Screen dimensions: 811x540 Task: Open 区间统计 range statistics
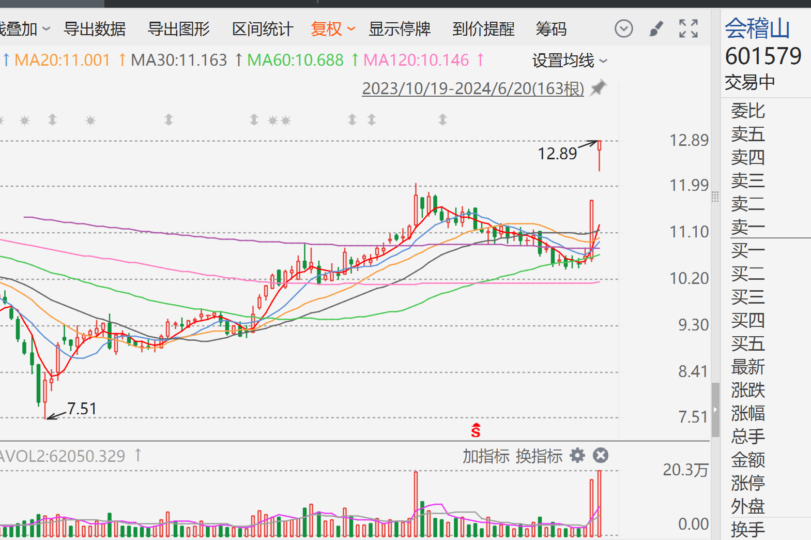pyautogui.click(x=263, y=29)
